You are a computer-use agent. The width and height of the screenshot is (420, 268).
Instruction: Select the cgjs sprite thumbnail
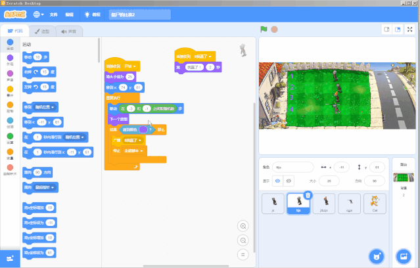pos(349,204)
